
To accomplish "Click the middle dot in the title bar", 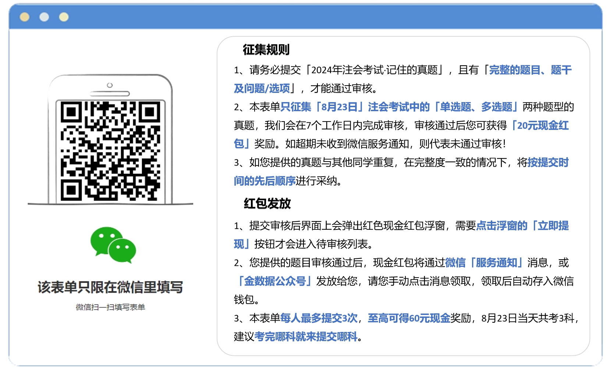I will tap(44, 17).
